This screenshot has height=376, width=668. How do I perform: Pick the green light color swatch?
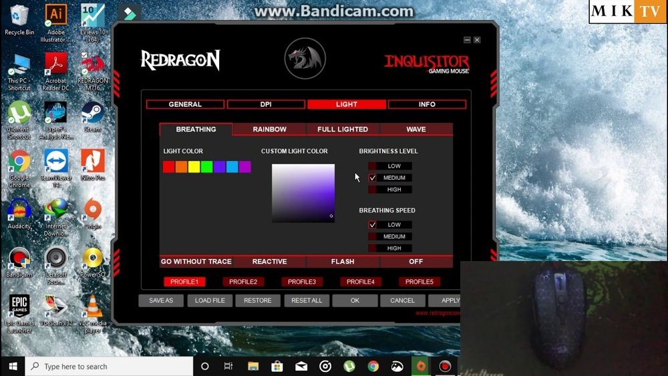[x=207, y=167]
